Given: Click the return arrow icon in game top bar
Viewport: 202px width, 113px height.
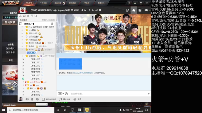Looking at the screenshot, I should [135, 3].
